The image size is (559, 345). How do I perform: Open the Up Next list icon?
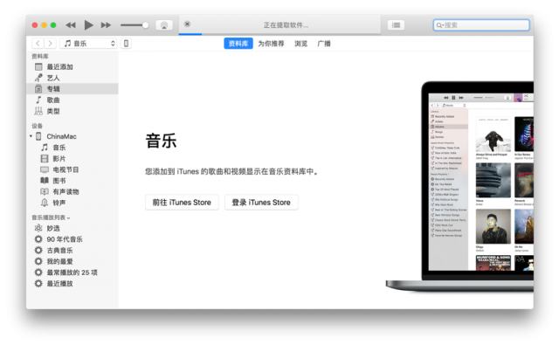(396, 25)
